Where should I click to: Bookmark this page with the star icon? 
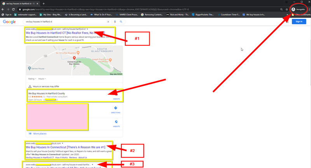point(287,9)
